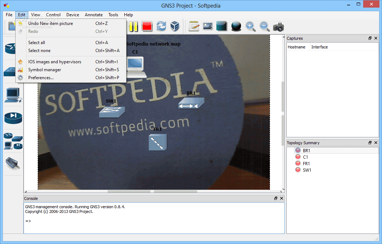Viewport: 382px width, 244px height.
Task: Browse all devices icon in sidebar
Action: click(13, 141)
